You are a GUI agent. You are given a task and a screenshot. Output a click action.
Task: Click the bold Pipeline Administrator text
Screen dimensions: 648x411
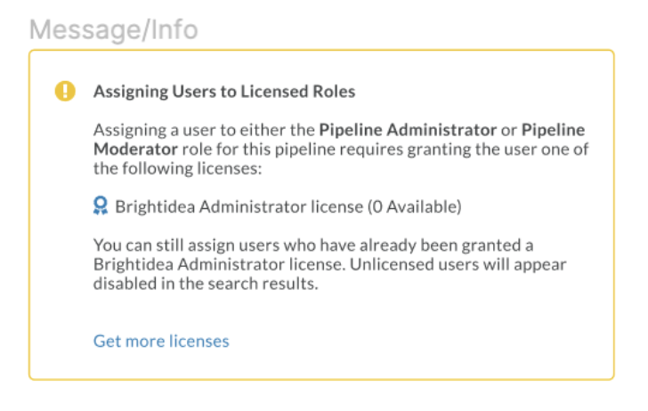(408, 130)
